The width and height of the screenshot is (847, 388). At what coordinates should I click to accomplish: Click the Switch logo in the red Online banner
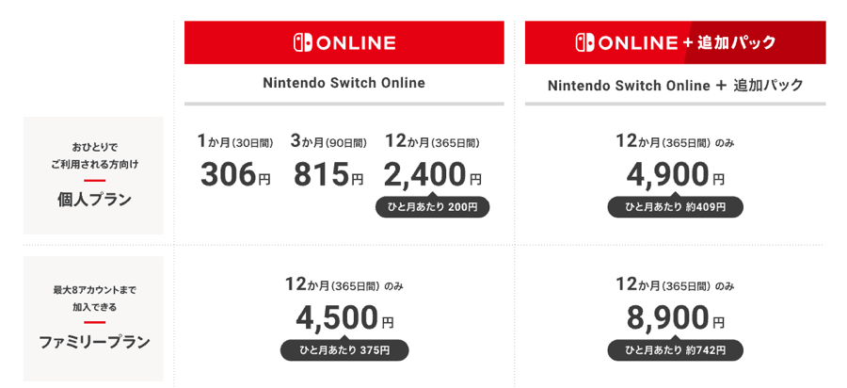tap(304, 42)
